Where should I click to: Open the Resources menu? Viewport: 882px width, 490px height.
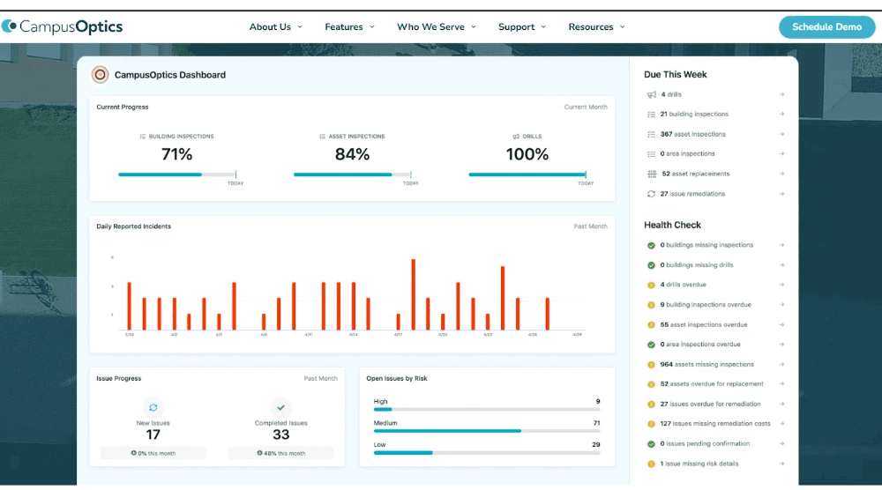(x=596, y=27)
